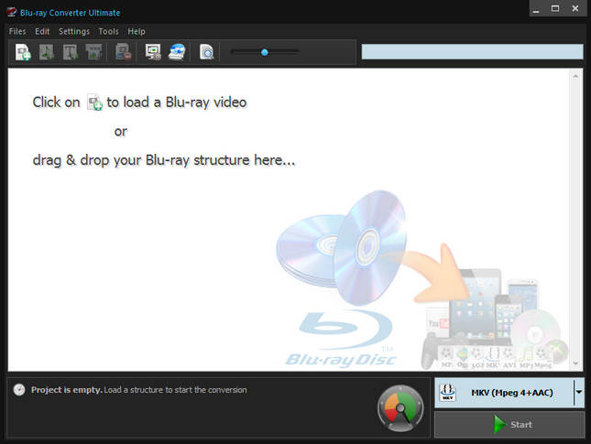The height and width of the screenshot is (444, 591).
Task: Expand the output format dropdown arrow
Action: tap(579, 393)
